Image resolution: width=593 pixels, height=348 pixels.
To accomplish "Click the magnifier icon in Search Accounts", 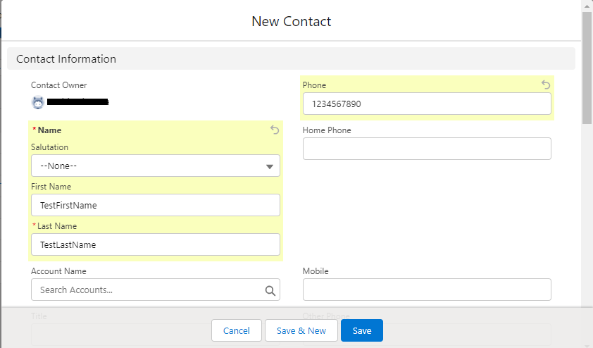I will [x=270, y=290].
